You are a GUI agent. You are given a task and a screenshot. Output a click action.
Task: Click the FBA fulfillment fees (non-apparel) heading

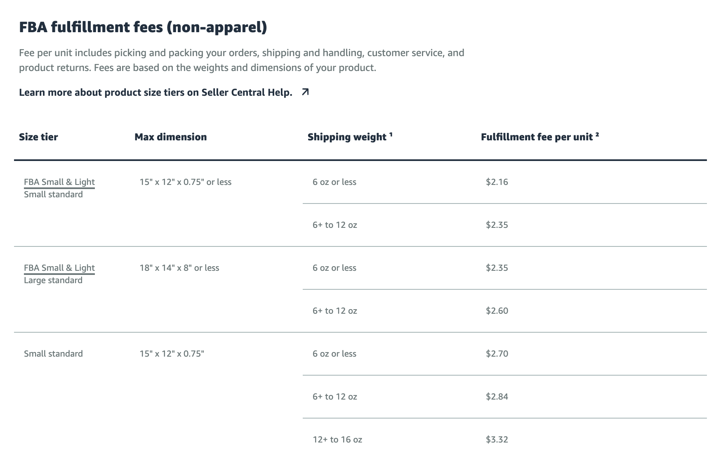143,27
